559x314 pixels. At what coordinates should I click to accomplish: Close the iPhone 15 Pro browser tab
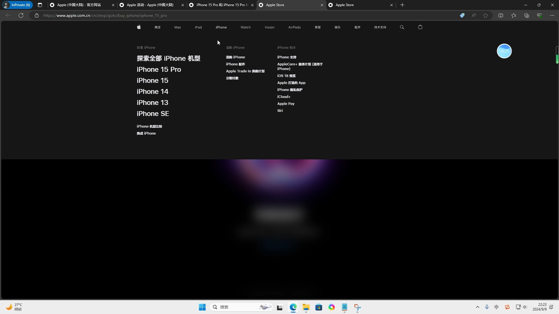pos(252,5)
